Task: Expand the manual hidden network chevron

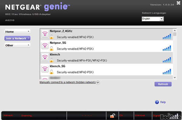Action: point(98,83)
